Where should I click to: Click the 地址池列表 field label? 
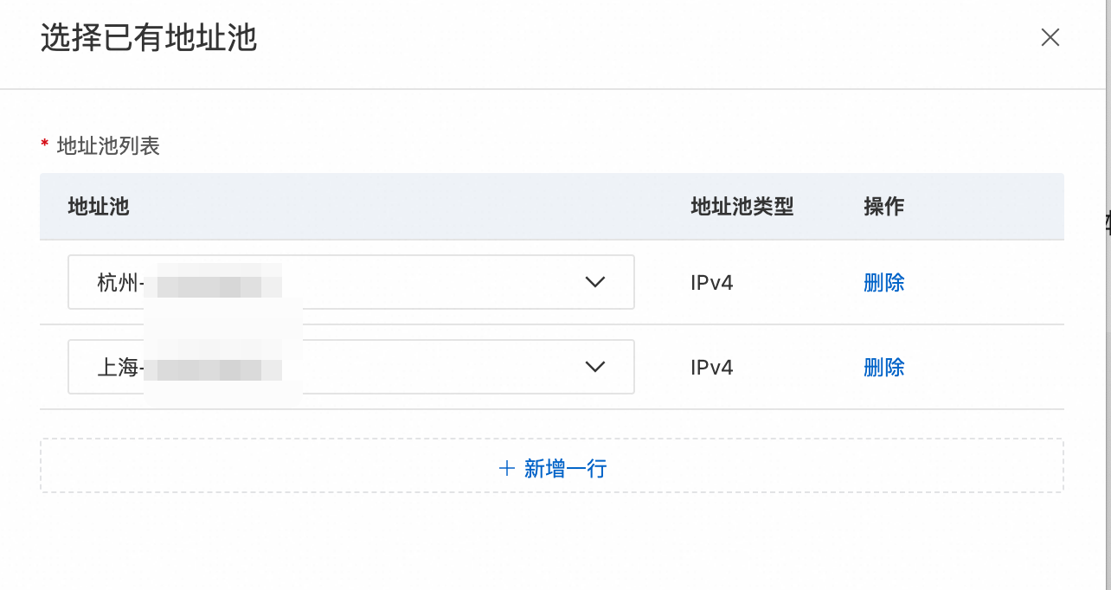[x=108, y=146]
